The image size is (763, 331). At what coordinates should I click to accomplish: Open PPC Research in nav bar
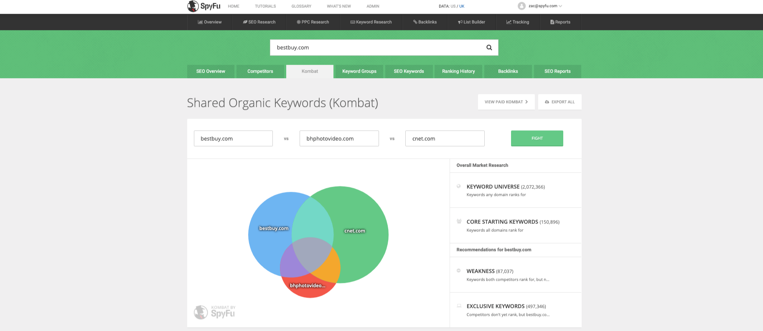313,22
